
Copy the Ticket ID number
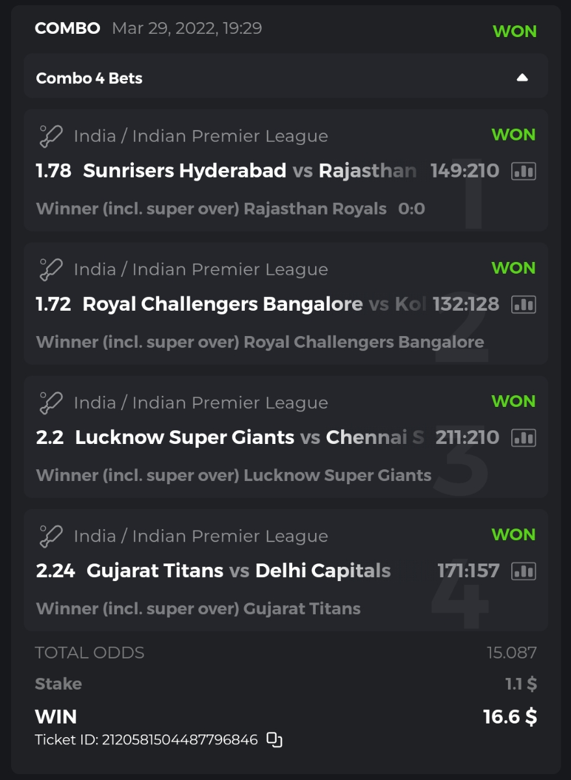pyautogui.click(x=275, y=740)
